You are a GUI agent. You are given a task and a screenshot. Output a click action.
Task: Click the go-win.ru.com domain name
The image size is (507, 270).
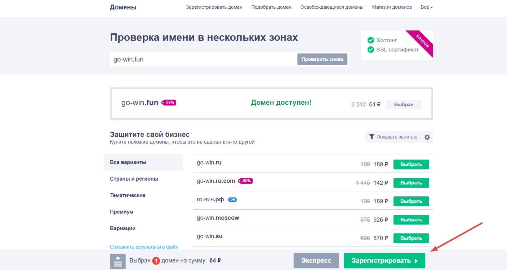click(x=216, y=181)
